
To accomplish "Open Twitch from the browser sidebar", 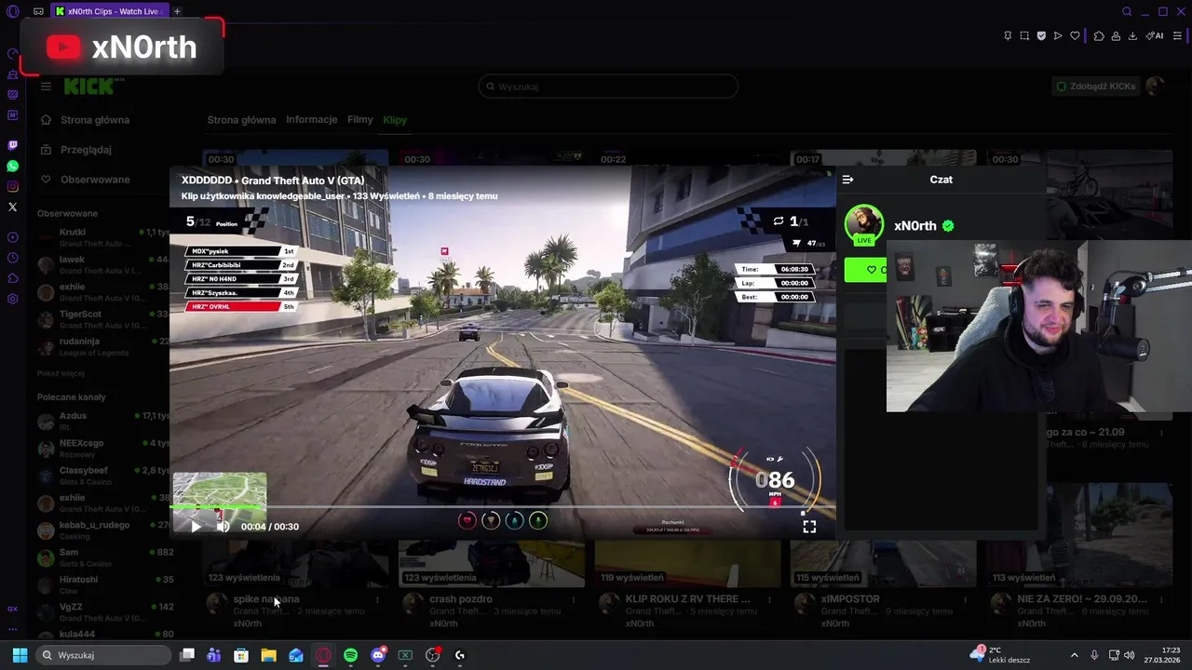I will coord(12,145).
